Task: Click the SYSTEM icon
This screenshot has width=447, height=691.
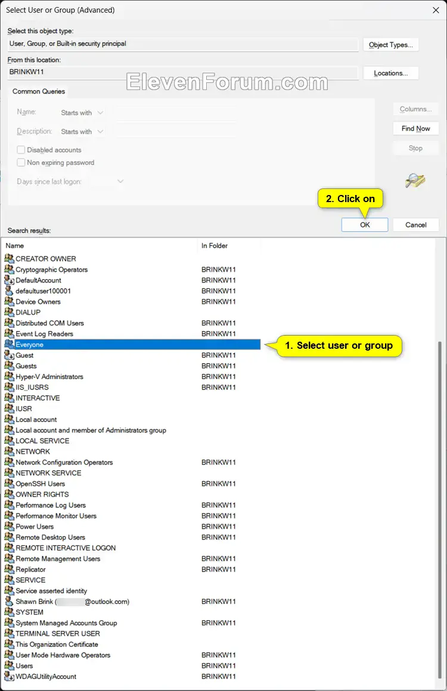Action: tap(10, 612)
